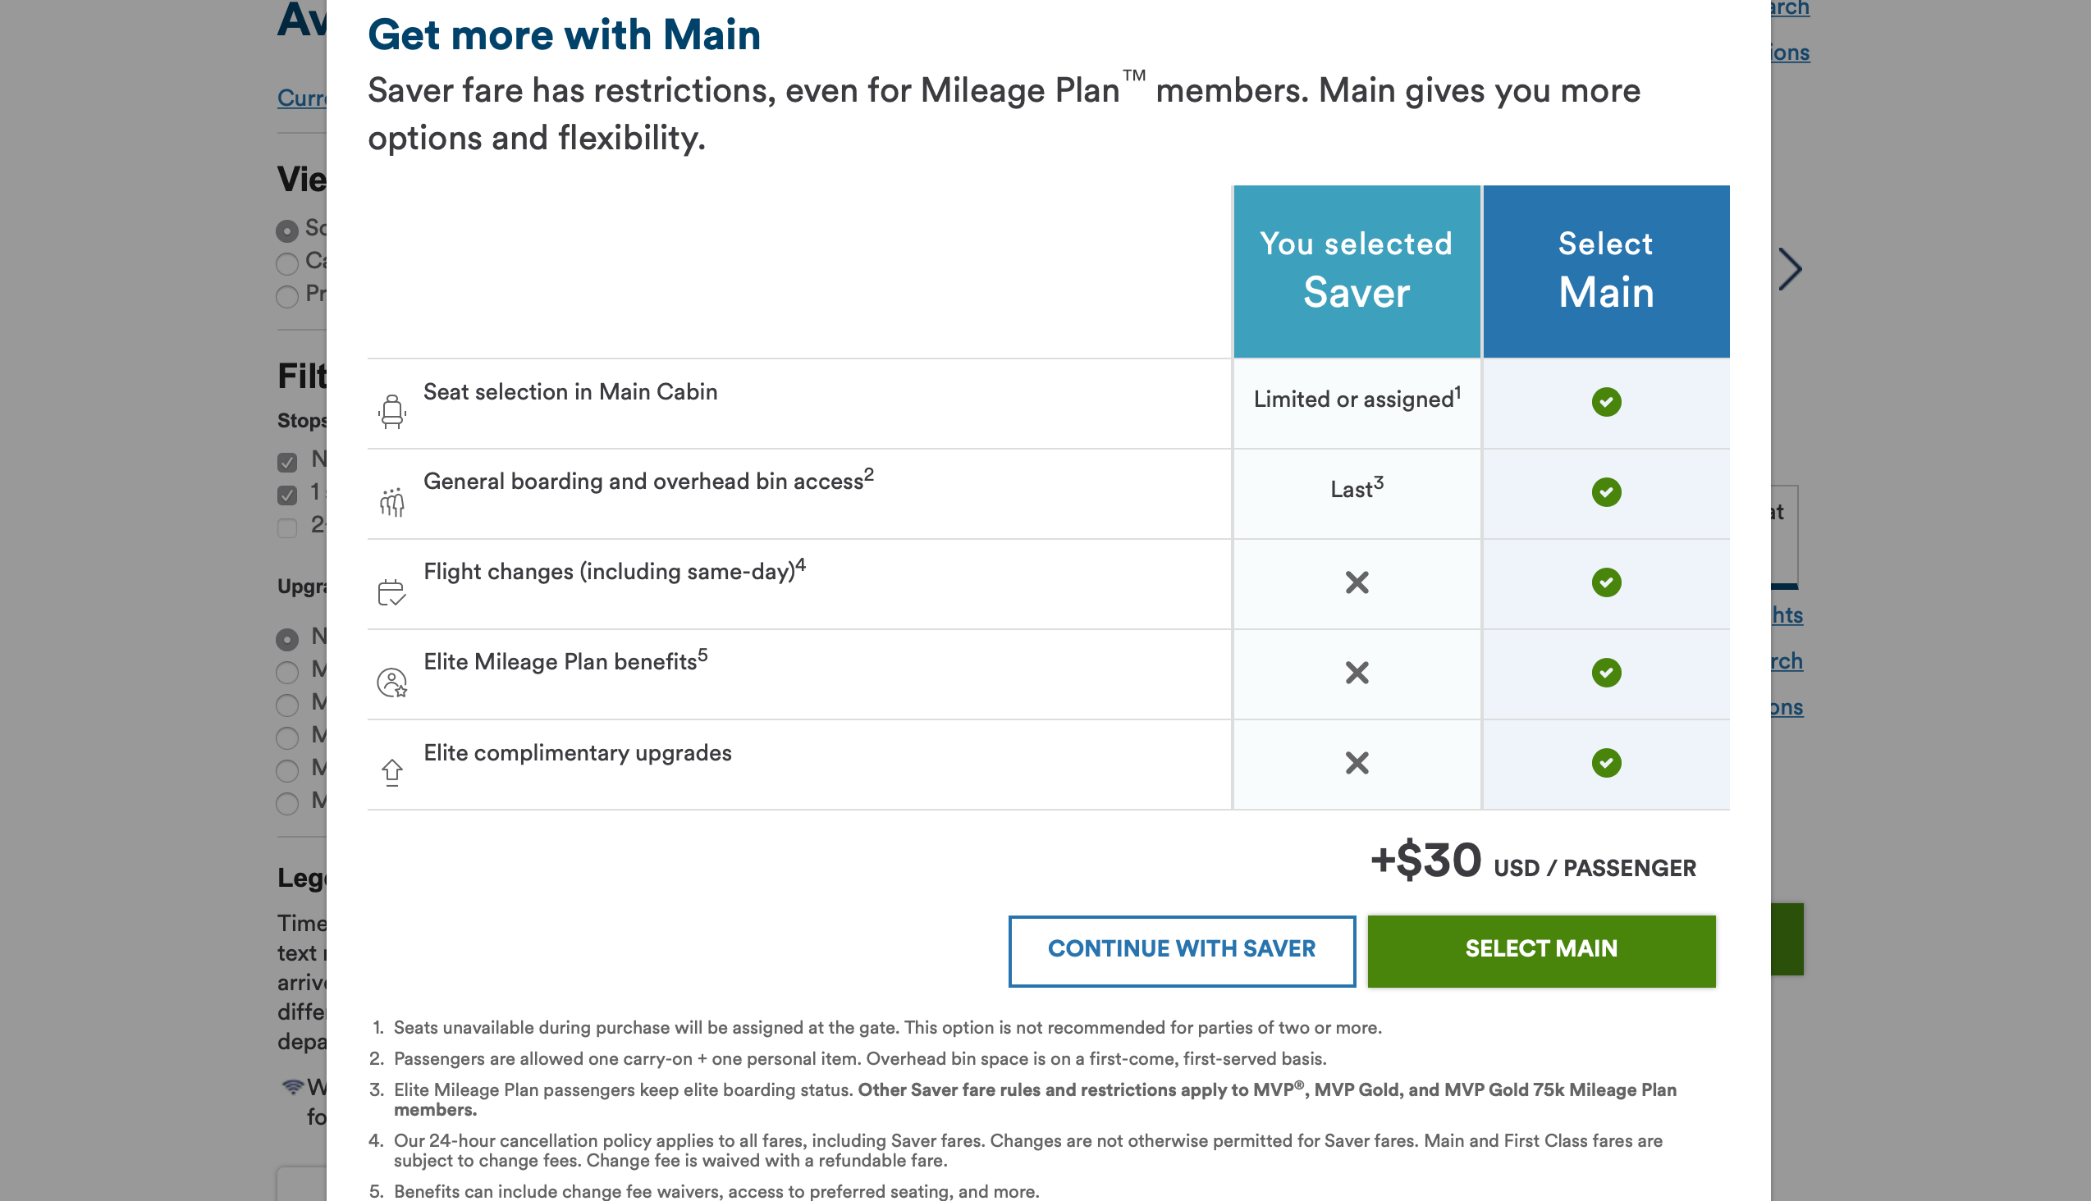Screen dimensions: 2091x1201
Task: Click the upgrades up-arrow icon
Action: point(392,772)
